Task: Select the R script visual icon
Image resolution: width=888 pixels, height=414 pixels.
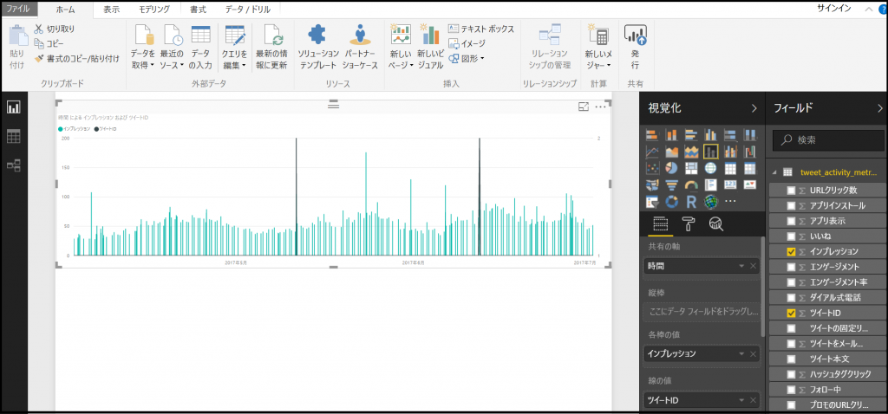Action: (x=691, y=201)
